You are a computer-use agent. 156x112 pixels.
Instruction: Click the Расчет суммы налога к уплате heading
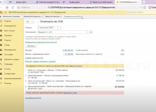pyautogui.click(x=40, y=62)
